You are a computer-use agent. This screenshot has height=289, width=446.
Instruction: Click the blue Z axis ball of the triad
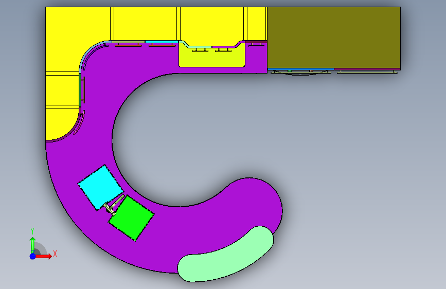click(x=33, y=256)
